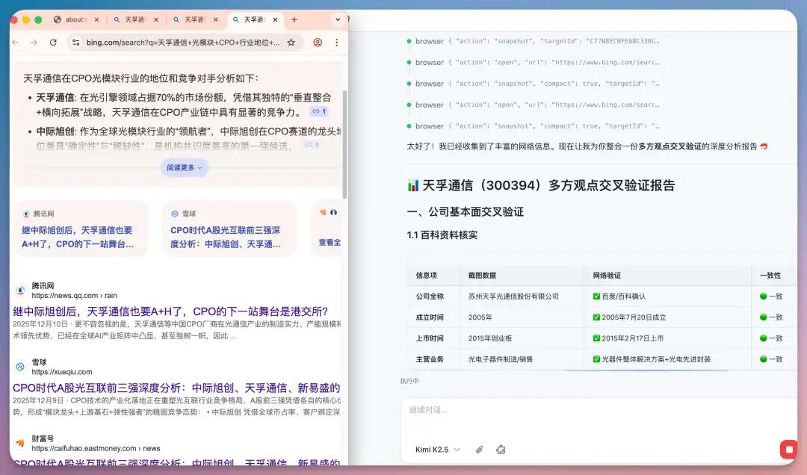Open Chrome's three-dot menu

click(x=336, y=43)
